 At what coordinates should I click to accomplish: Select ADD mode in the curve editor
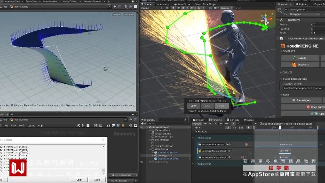coord(207,106)
